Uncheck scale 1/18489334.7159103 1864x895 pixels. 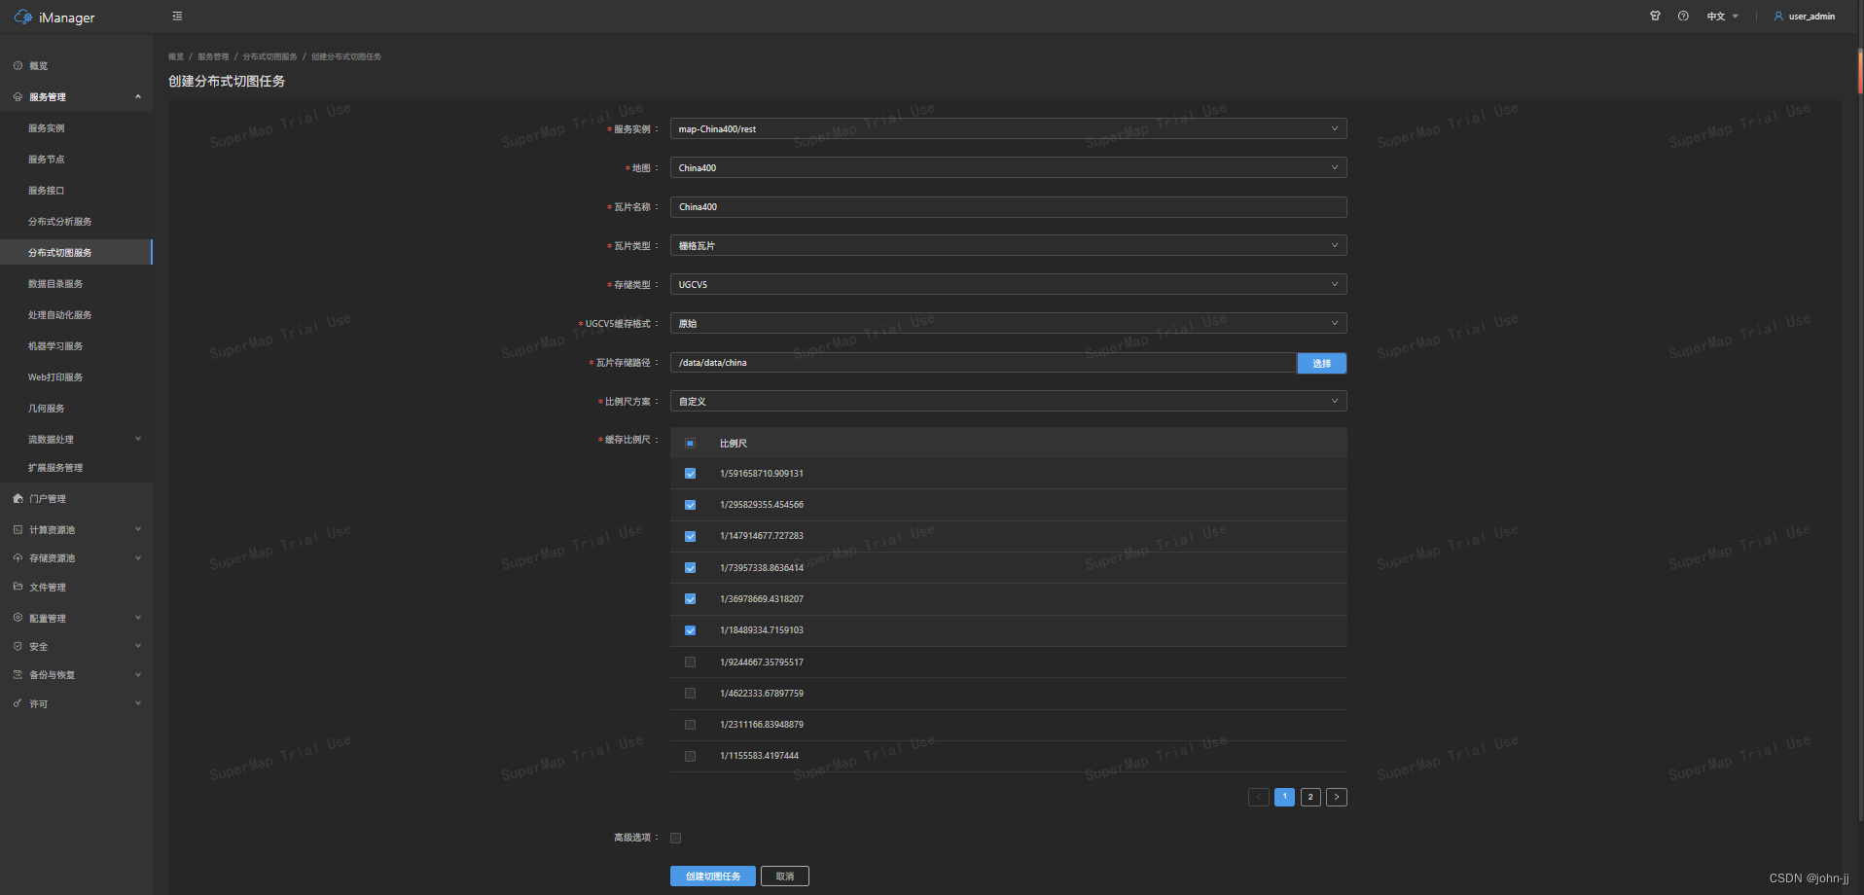(x=690, y=630)
